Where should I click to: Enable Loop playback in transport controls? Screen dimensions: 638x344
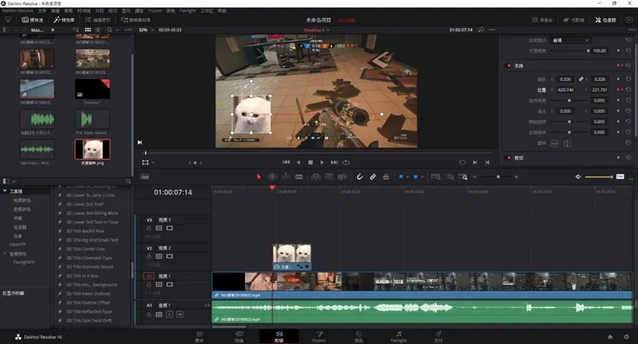point(346,162)
